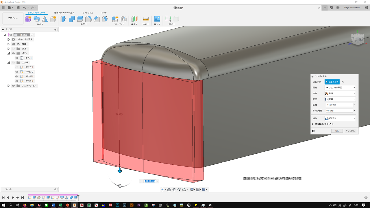The image size is (370, 208).
Task: Select the Extrude tool in the 作成 group
Action: pos(36,19)
